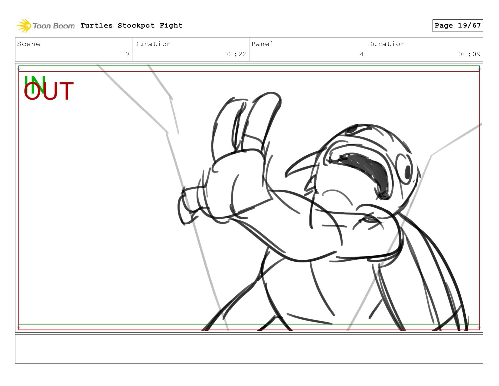The image size is (499, 386).
Task: Click the empty notes box below panel
Action: [x=249, y=349]
